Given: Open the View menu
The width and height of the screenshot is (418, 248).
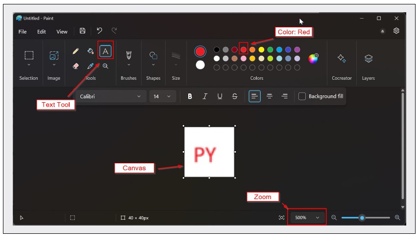Looking at the screenshot, I should coord(62,32).
